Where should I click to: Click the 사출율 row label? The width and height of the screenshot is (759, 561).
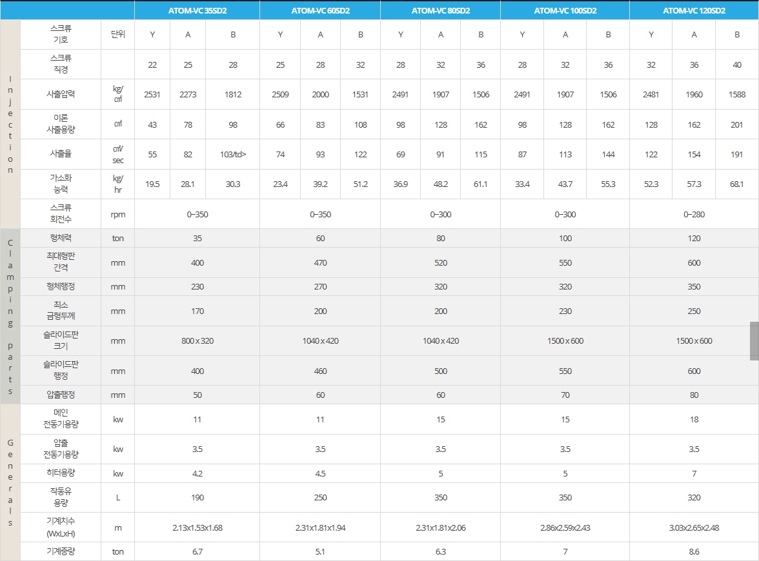(61, 154)
